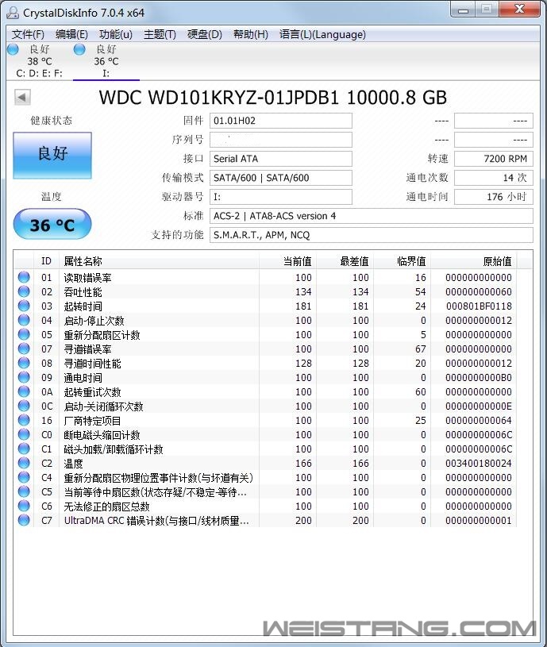Click the status orb for attribute C1 磁头加载/卸载循环计数

pyautogui.click(x=24, y=449)
